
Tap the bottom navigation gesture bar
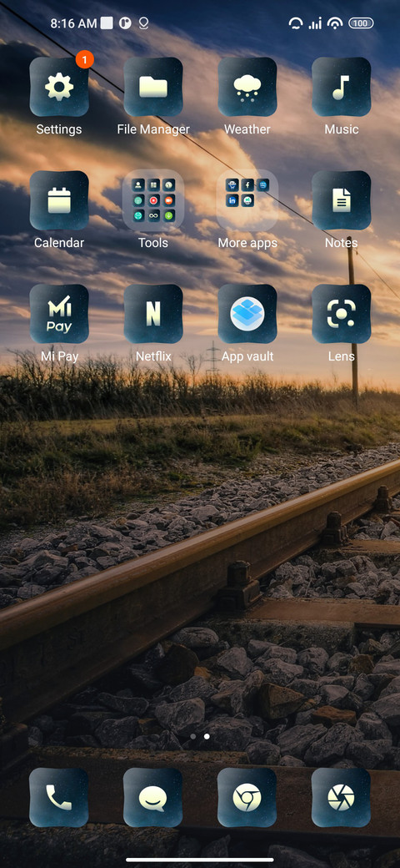(200, 860)
